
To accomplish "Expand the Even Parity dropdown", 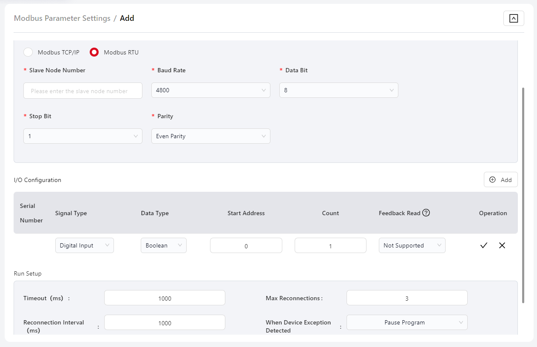I will (210, 136).
